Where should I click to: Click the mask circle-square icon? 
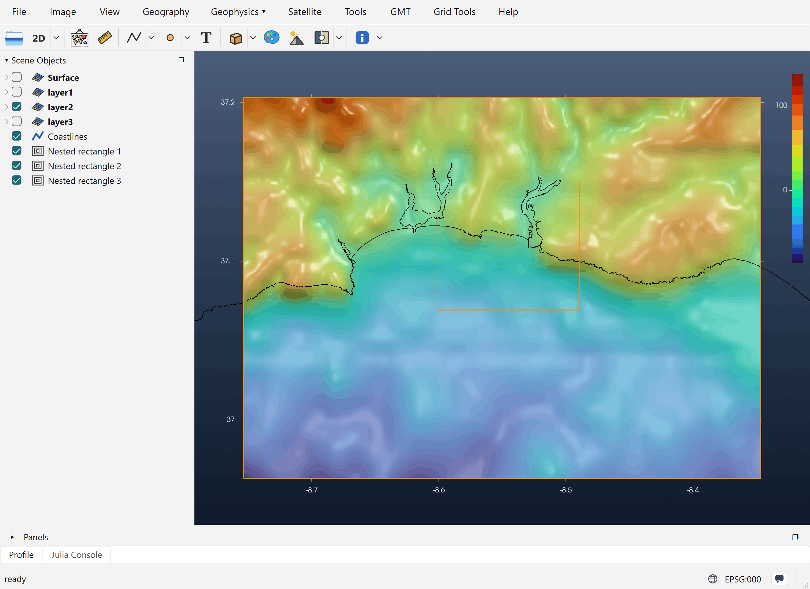tap(321, 38)
